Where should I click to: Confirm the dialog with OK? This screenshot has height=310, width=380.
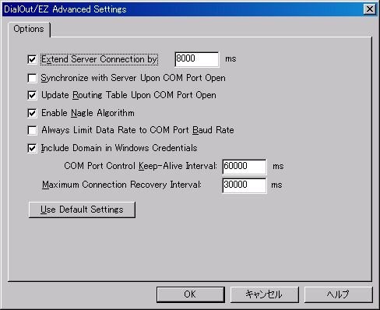tap(191, 294)
